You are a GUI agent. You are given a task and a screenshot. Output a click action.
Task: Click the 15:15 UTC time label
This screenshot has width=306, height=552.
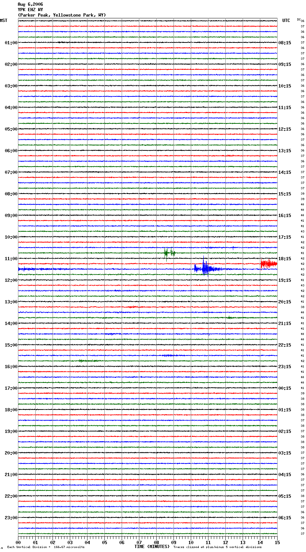[285, 194]
